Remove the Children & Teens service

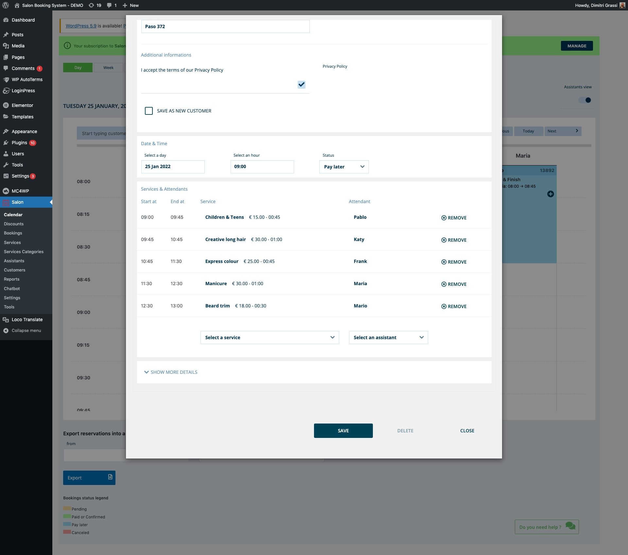[x=454, y=218]
